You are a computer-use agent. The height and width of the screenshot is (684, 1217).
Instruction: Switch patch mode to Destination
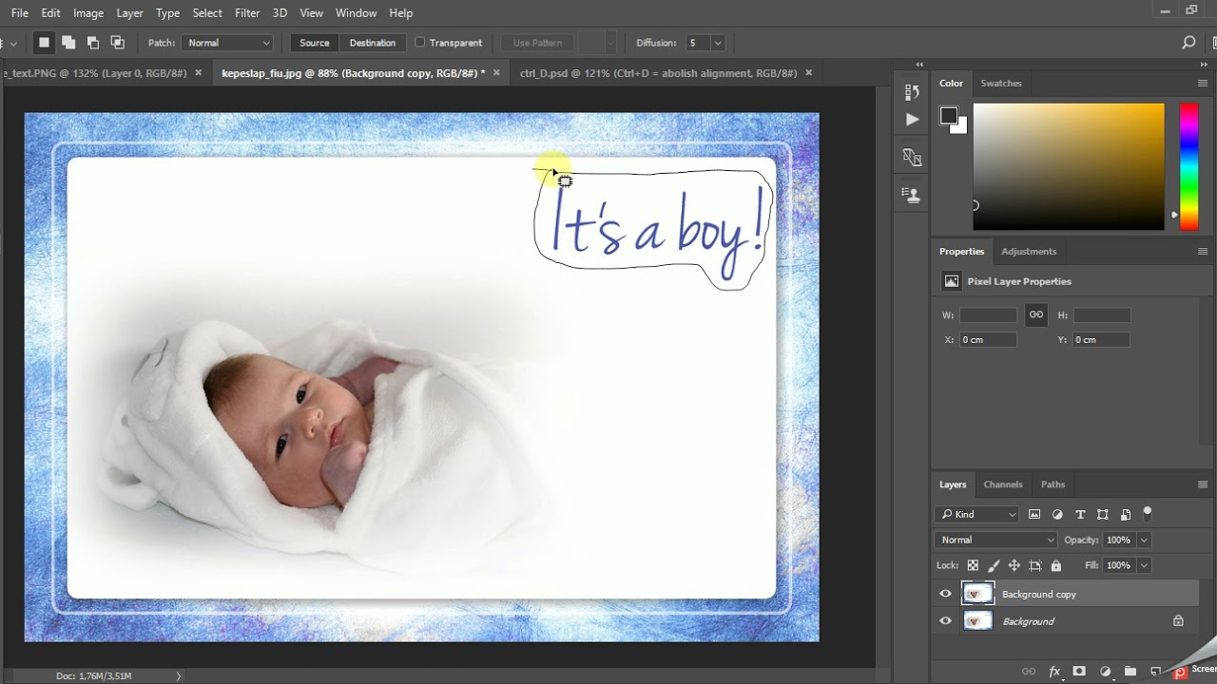point(373,43)
